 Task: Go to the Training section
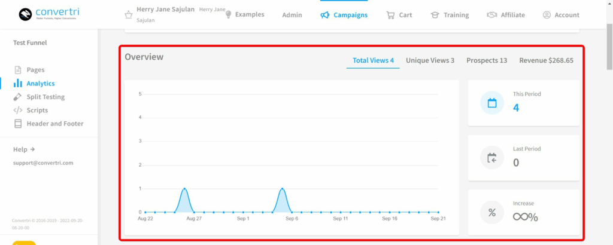point(450,15)
